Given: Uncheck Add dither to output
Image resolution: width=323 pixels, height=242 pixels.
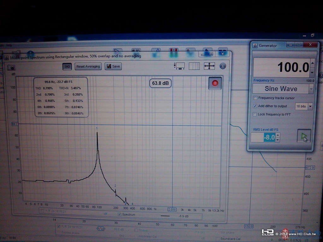Looking at the screenshot, I should tap(255, 106).
